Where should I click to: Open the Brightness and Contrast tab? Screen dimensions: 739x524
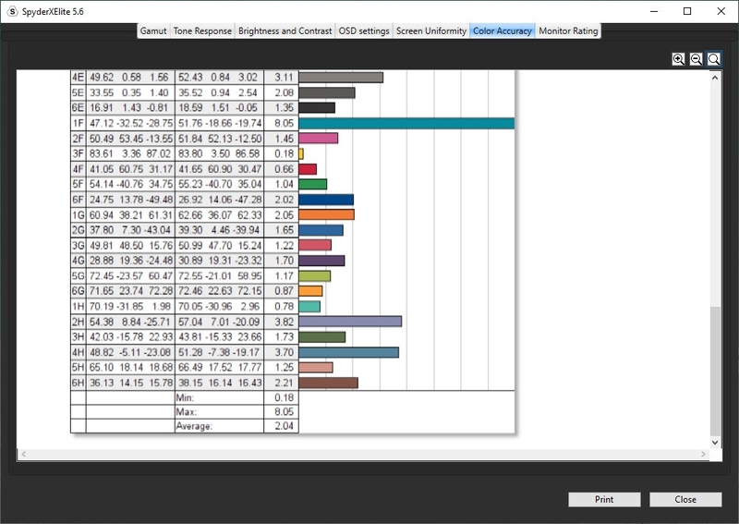pos(285,31)
